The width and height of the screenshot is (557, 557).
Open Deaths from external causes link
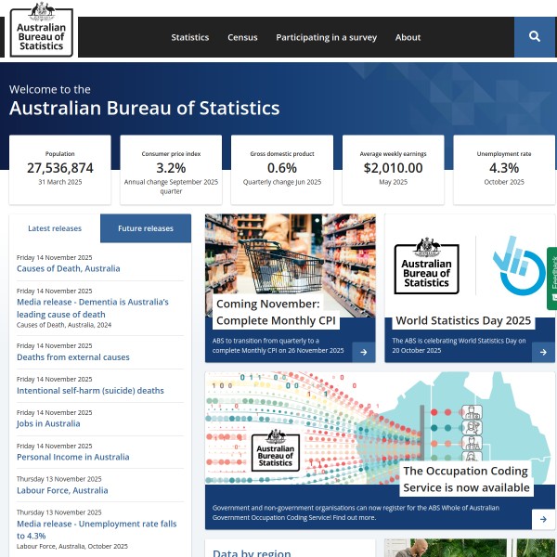pyautogui.click(x=71, y=357)
